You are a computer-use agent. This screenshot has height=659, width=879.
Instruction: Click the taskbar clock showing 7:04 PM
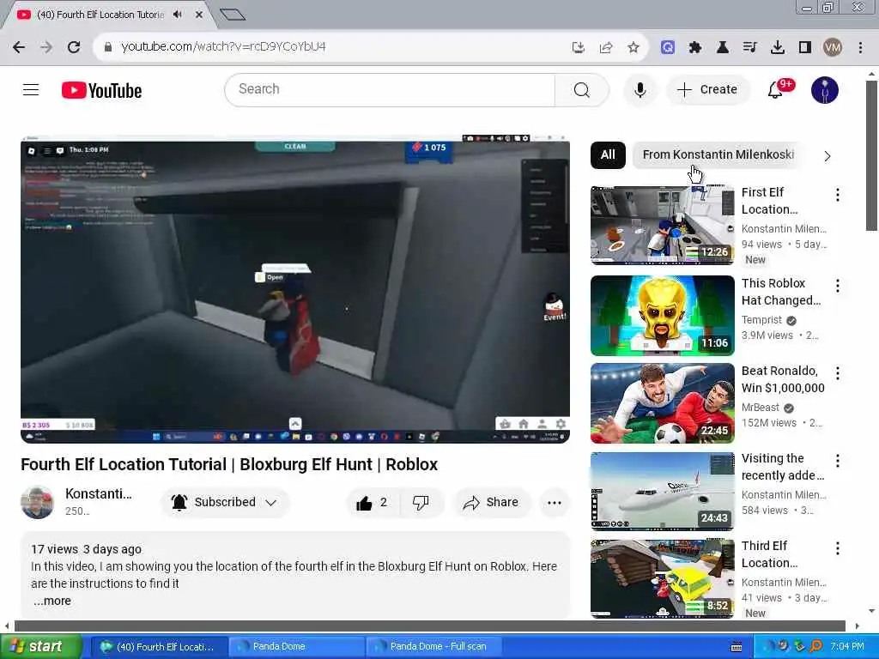point(847,647)
